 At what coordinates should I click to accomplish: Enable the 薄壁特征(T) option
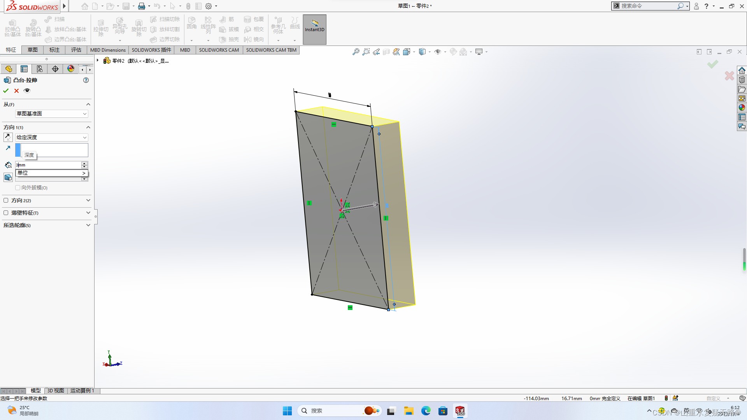6,213
